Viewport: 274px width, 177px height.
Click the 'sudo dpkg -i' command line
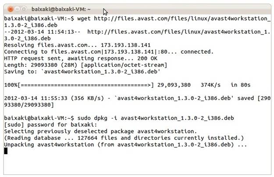[119, 118]
